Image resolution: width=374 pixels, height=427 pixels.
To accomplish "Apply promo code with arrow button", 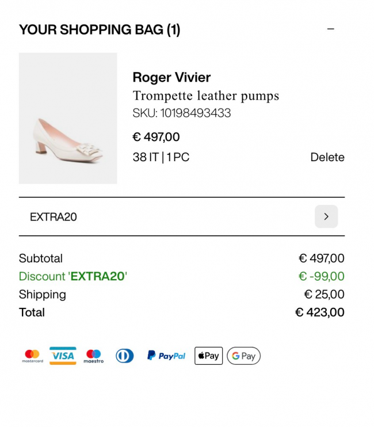I will click(x=326, y=216).
